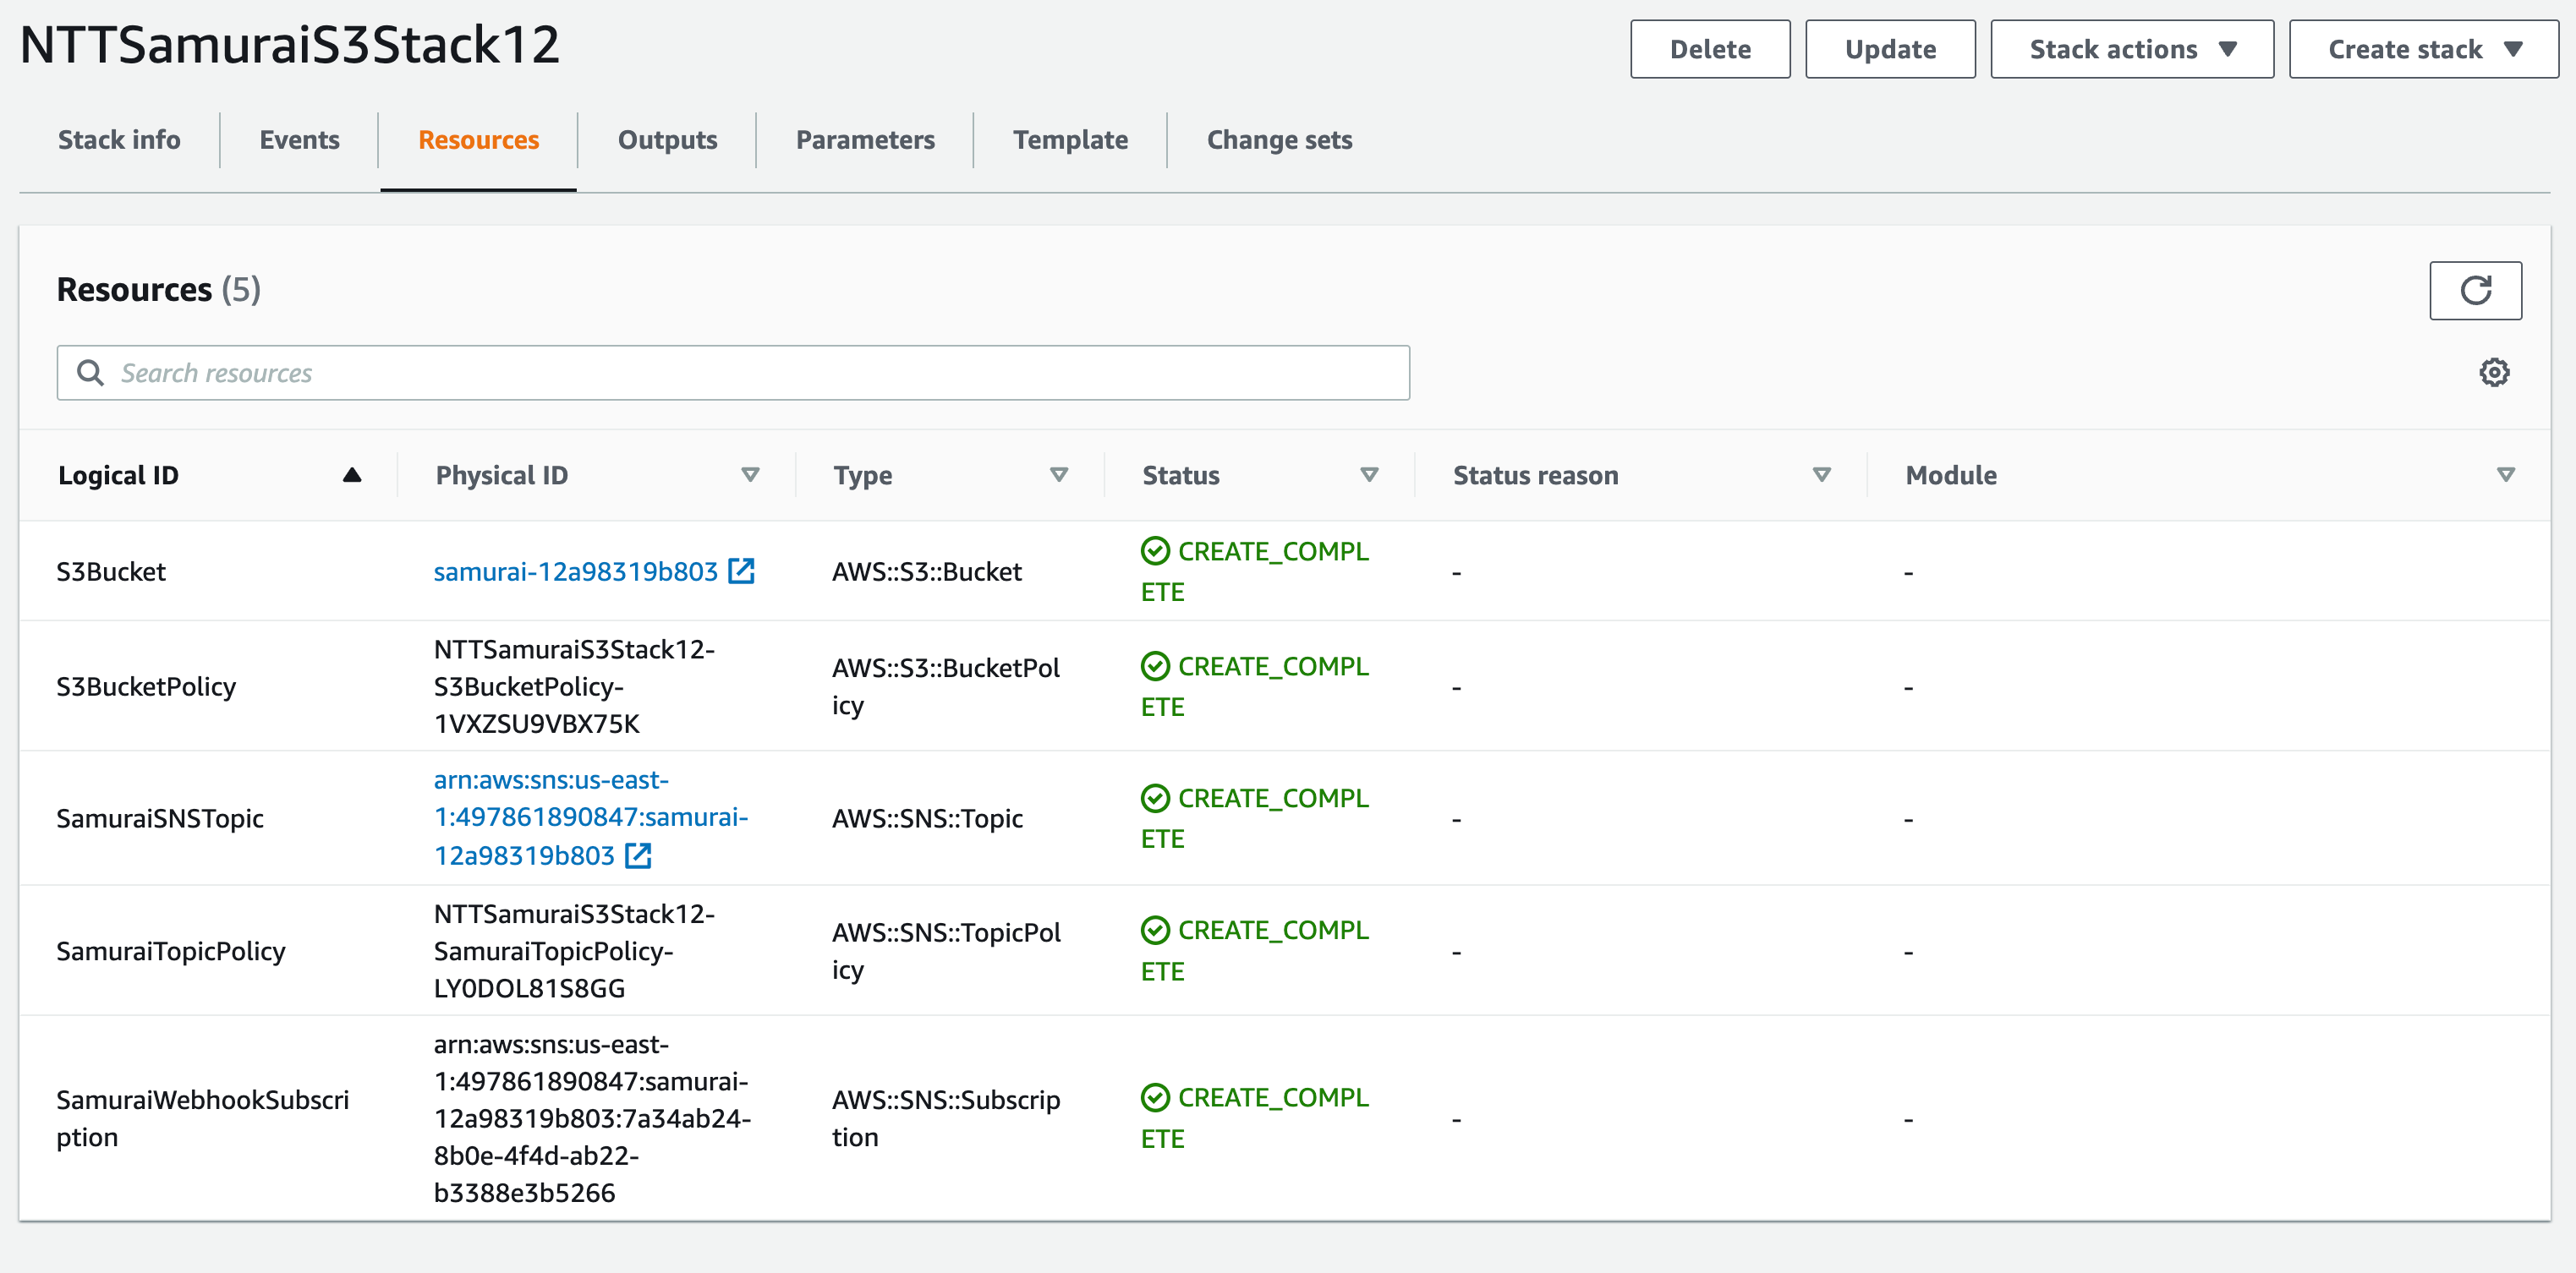Click the refresh resources icon button
Screen dimensions: 2576x1273
2475,291
